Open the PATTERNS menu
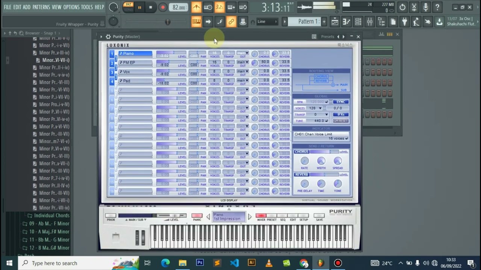This screenshot has height=270, width=481. tap(41, 7)
